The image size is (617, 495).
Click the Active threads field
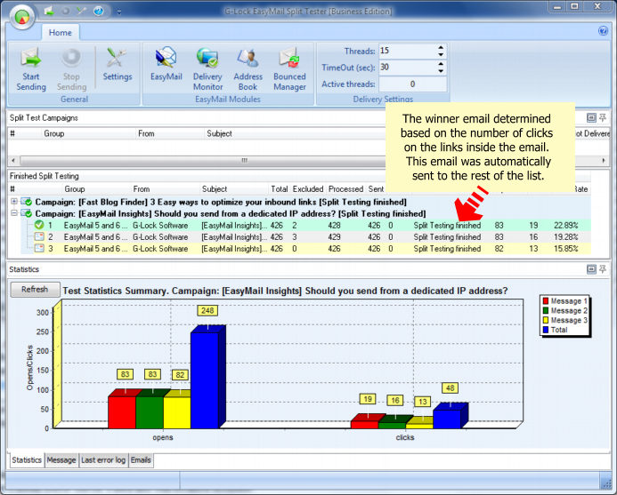[412, 84]
